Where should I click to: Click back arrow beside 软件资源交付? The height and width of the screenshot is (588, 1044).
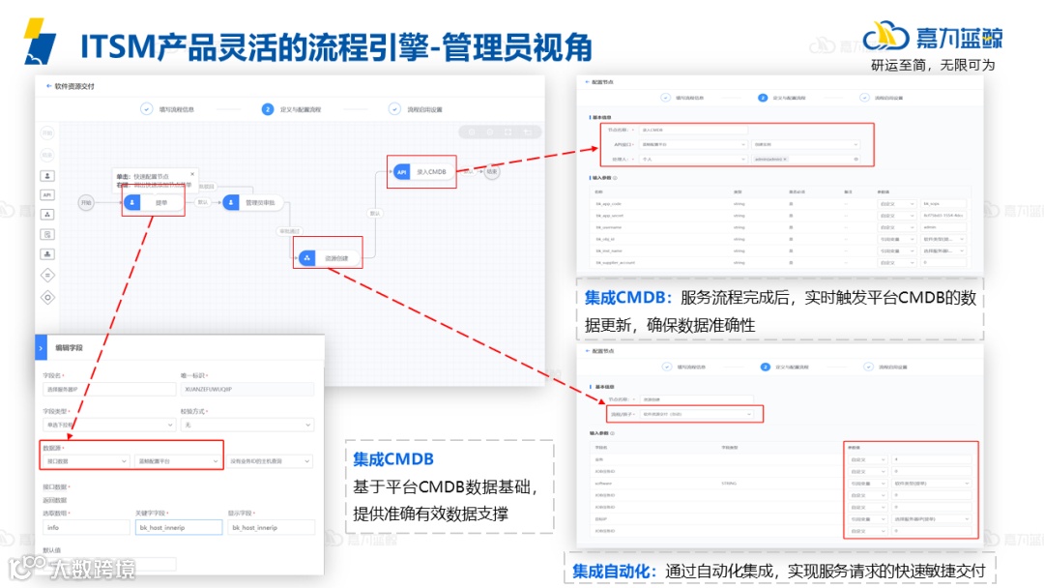click(x=48, y=86)
